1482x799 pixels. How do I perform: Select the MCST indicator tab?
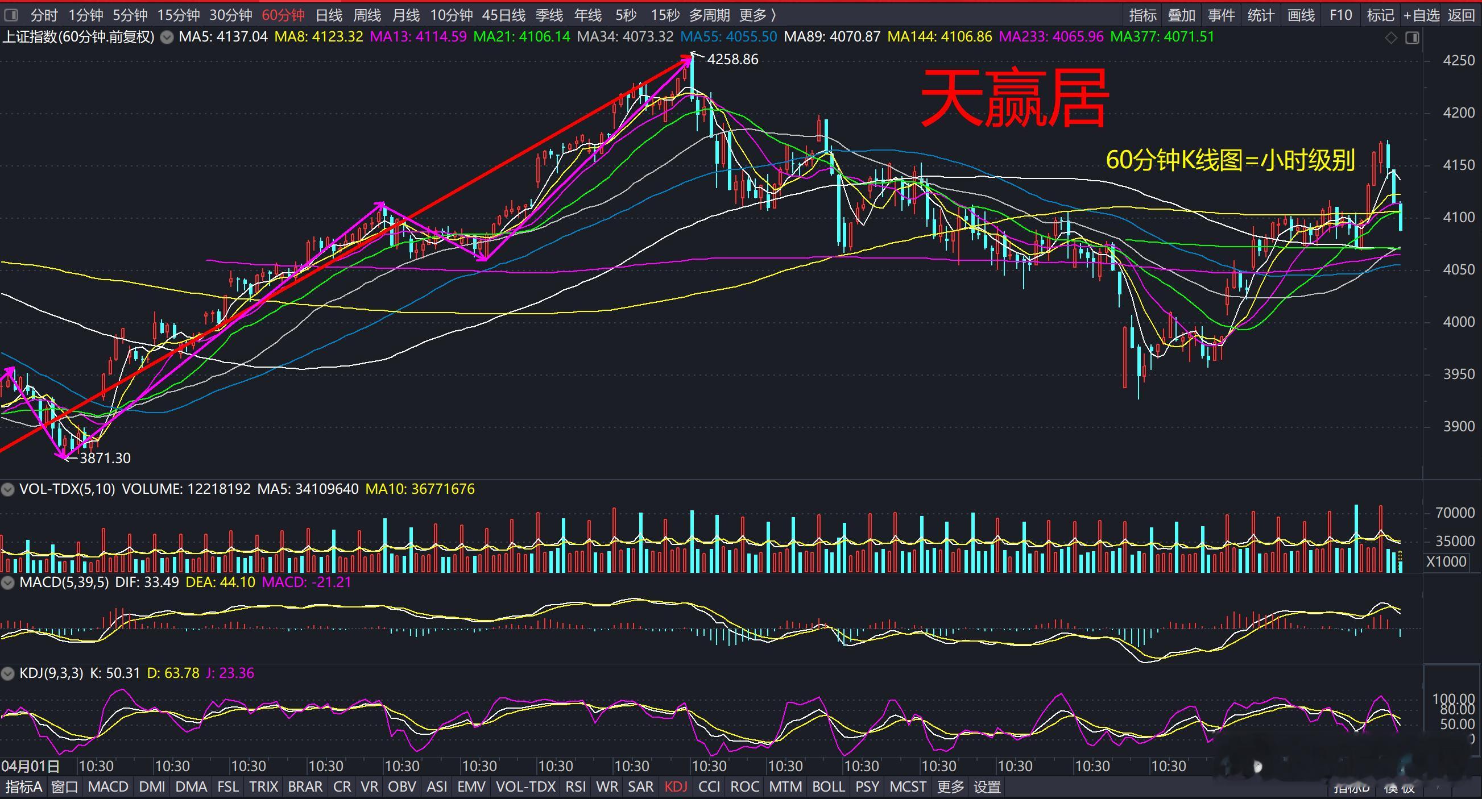tap(908, 786)
